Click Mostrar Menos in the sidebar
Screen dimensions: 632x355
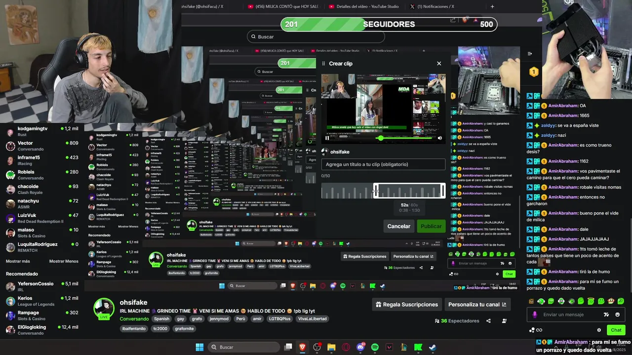(x=64, y=261)
